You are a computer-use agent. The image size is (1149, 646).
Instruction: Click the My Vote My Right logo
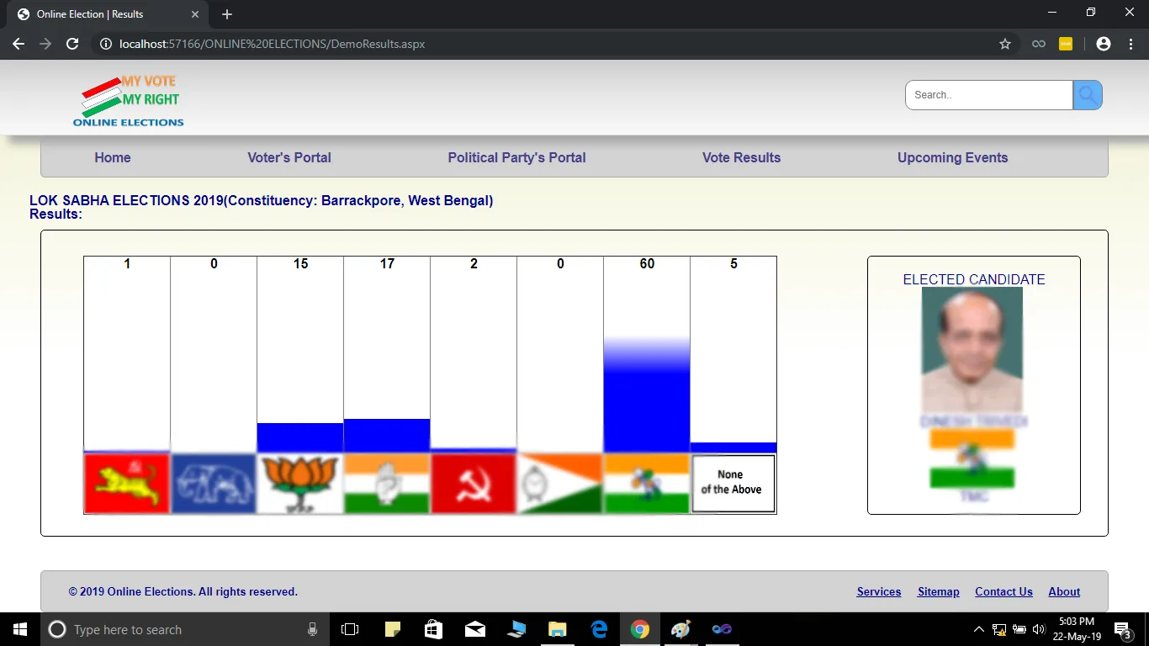click(129, 100)
